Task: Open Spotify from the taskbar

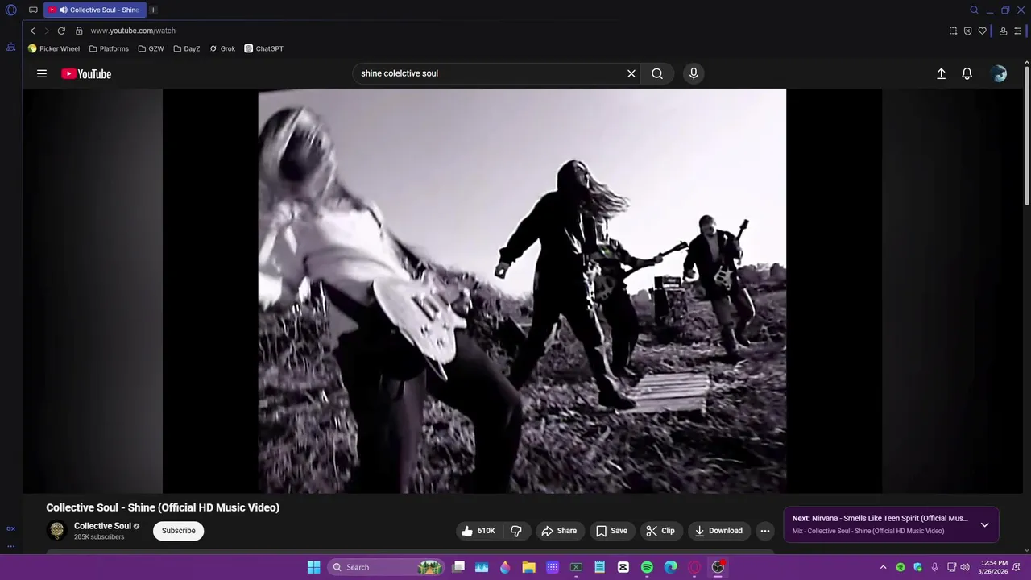Action: click(x=647, y=567)
